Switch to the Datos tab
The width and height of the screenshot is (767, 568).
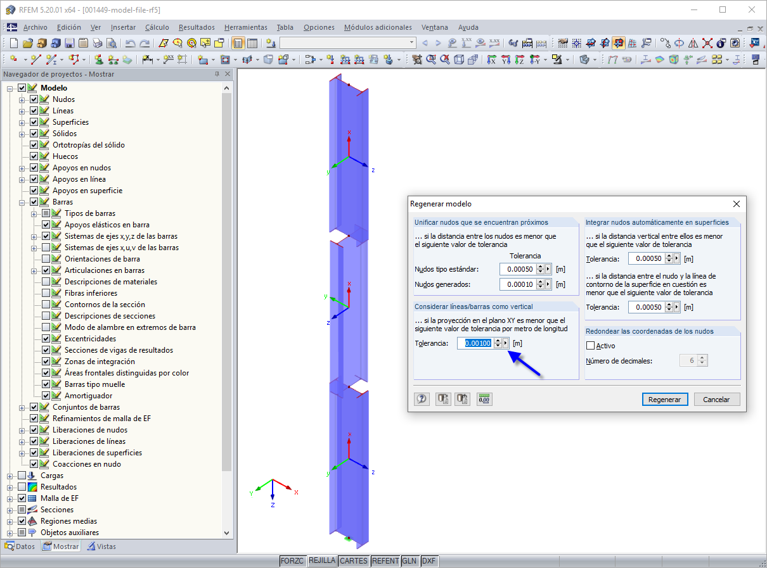[x=20, y=546]
